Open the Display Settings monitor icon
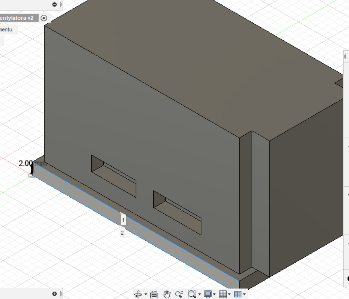 tap(208, 294)
